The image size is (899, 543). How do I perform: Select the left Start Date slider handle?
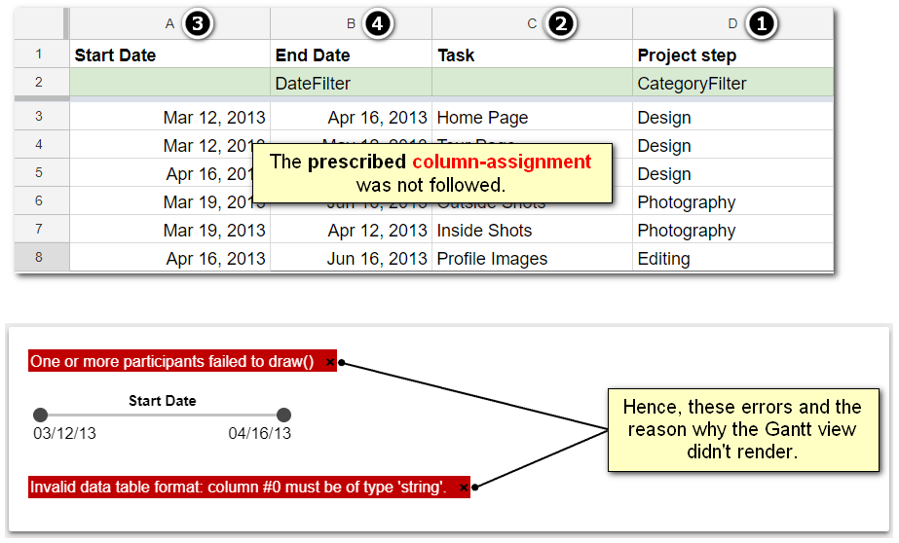tap(40, 415)
